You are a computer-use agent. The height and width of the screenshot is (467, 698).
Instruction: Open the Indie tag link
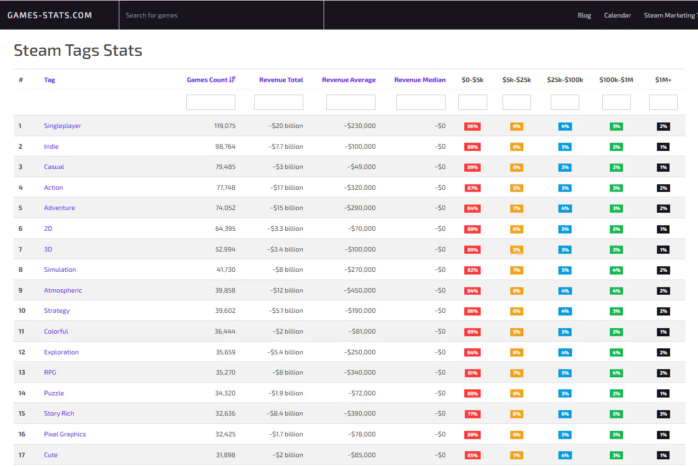(x=51, y=147)
